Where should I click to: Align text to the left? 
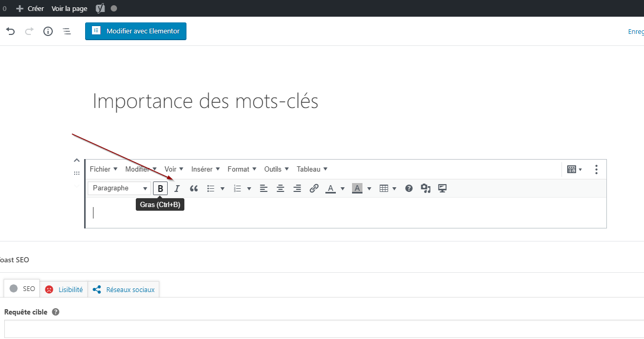(x=264, y=188)
